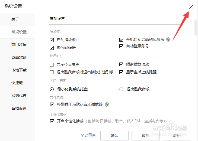Click the 应用 button
Screen dimensions: 198x141
[x=177, y=136]
